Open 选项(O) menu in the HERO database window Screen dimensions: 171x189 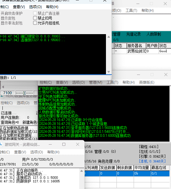23,103
